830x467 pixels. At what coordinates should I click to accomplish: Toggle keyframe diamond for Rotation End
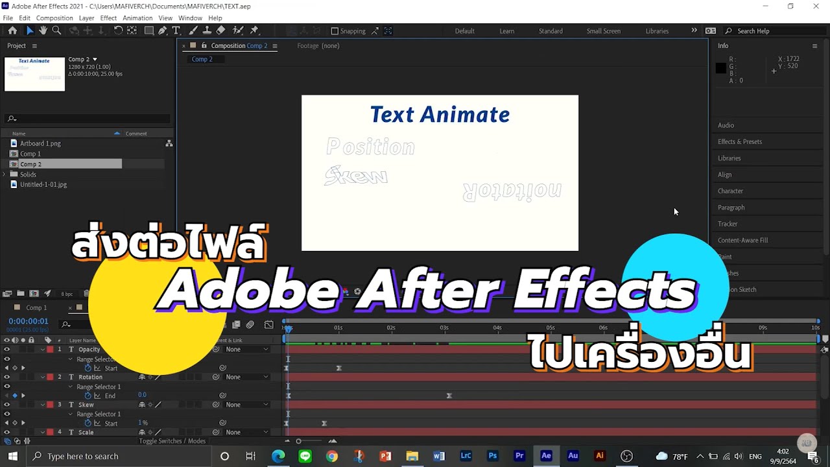[x=15, y=396]
